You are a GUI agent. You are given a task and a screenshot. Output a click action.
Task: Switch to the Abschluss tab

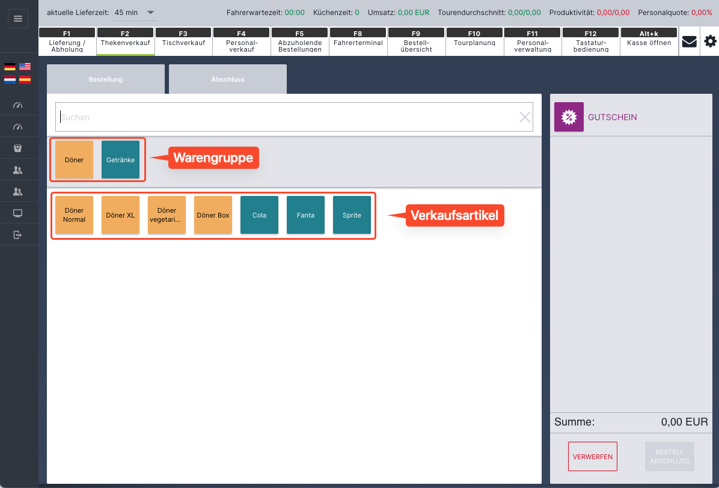[228, 79]
